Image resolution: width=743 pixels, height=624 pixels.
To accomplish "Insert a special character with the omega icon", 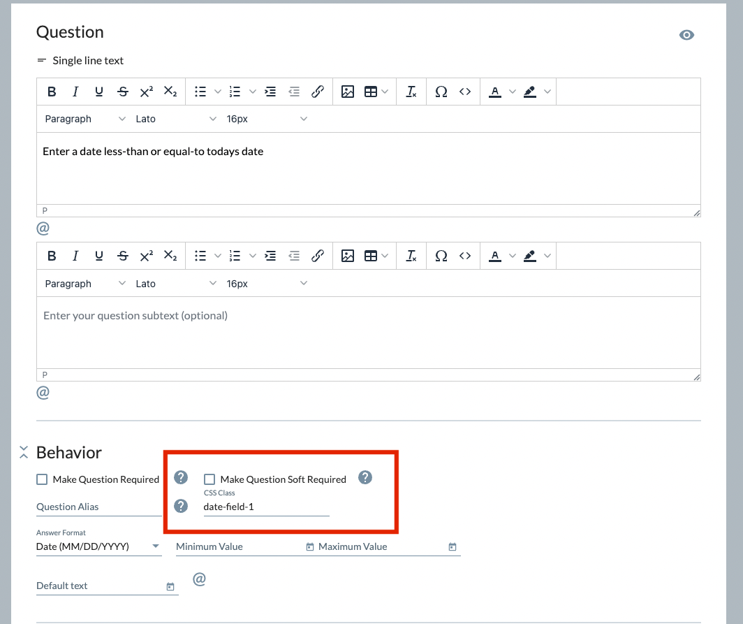I will (x=441, y=91).
